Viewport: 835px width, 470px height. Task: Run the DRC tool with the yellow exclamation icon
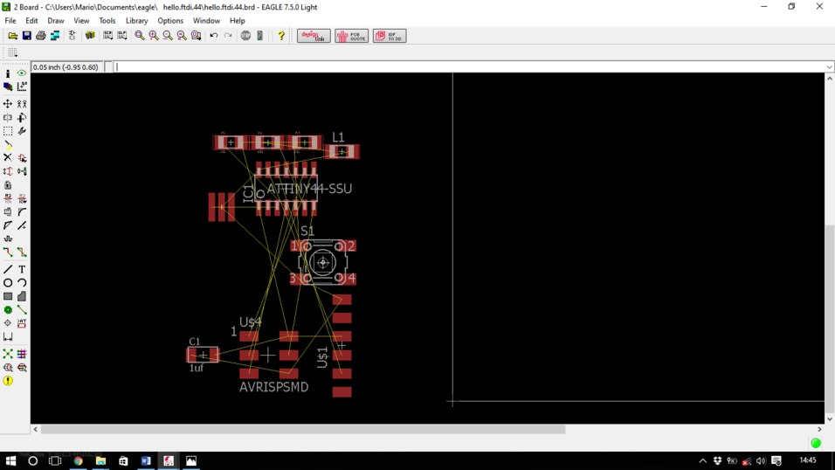click(x=8, y=381)
